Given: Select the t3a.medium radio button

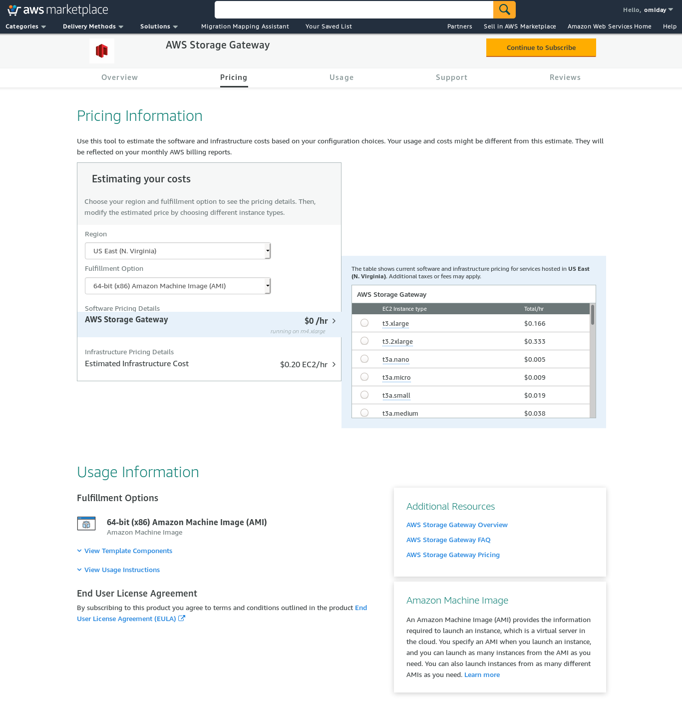Looking at the screenshot, I should pos(364,413).
